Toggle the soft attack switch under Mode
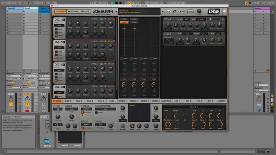This screenshot has width=276, height=155. 82,128
